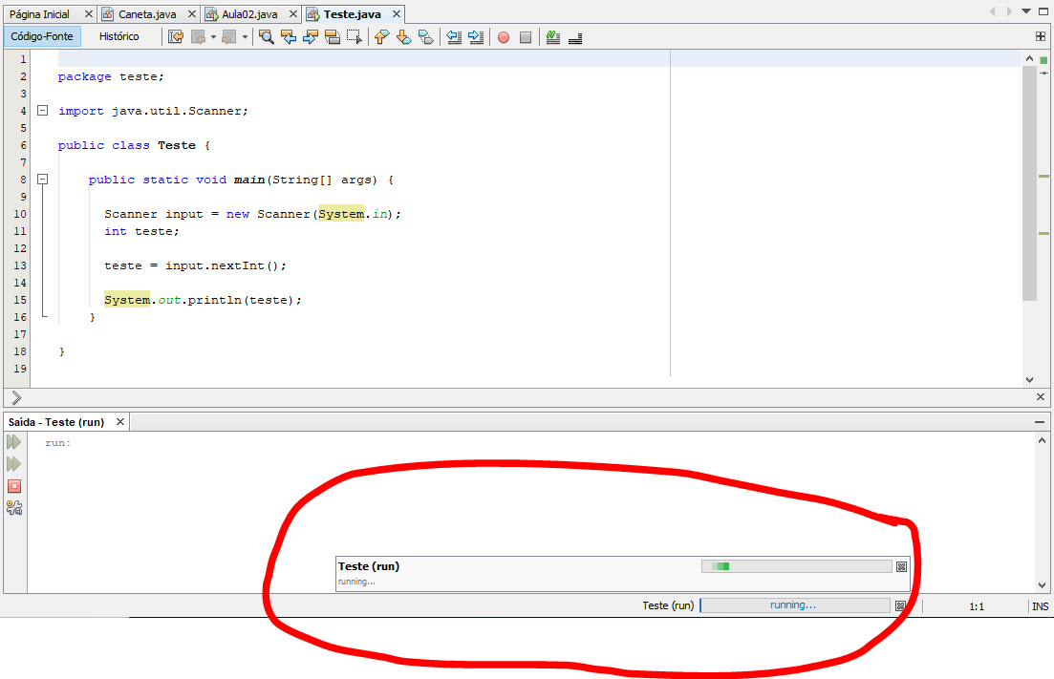Viewport: 1054px width, 679px height.
Task: Toggle Rectangular Selection icon
Action: [x=355, y=37]
